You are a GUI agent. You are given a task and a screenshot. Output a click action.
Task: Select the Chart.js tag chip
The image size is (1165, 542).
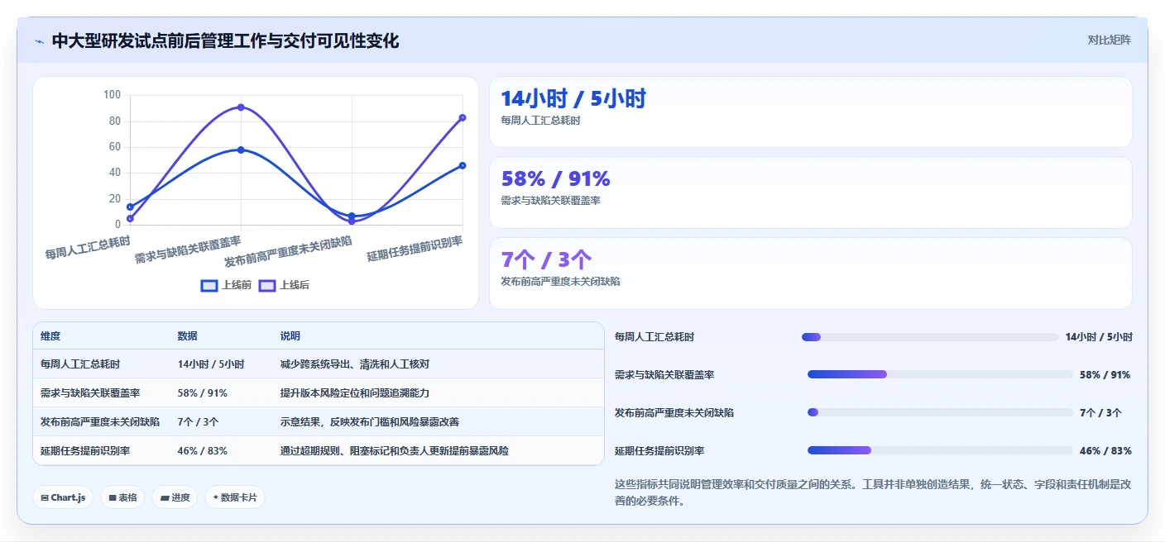coord(63,497)
